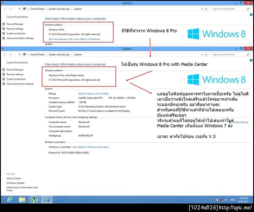Image resolution: width=254 pixels, height=212 pixels.
Task: Open the taskbar clock showing 1:43 PM
Action: pyautogui.click(x=243, y=200)
